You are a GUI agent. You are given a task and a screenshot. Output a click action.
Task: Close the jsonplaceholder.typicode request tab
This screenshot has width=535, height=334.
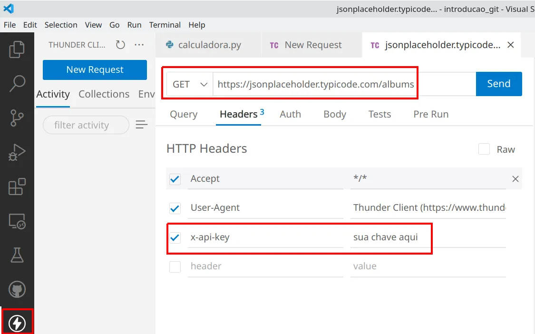(x=510, y=45)
